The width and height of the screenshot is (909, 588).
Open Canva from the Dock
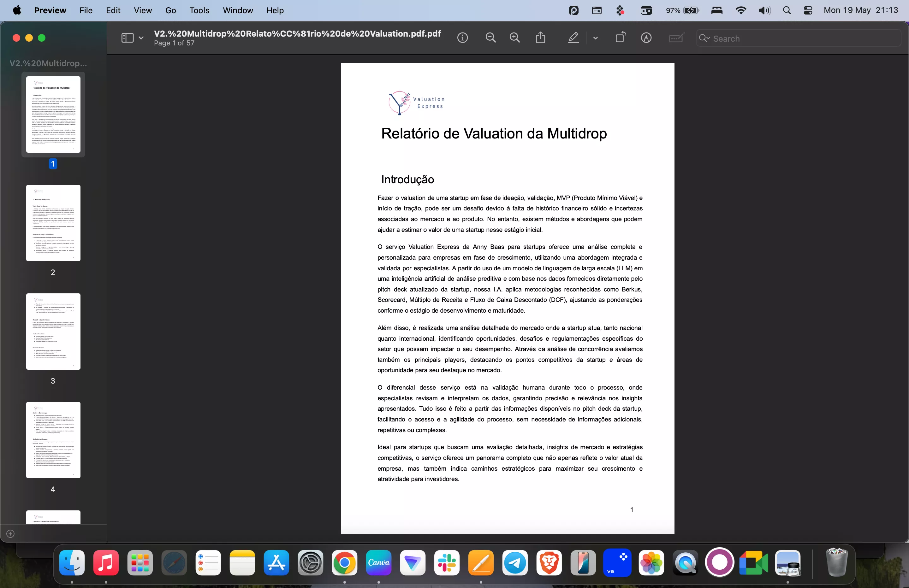tap(378, 563)
